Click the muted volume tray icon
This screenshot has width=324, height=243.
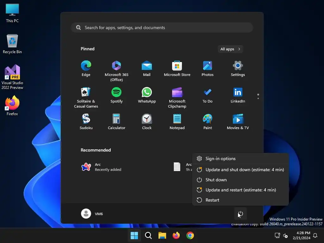[x=285, y=235]
